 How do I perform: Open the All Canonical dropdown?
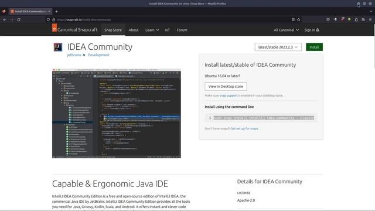(286, 30)
